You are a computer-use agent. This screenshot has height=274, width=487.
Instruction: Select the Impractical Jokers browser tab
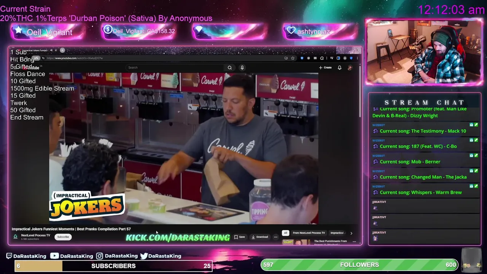pyautogui.click(x=36, y=50)
